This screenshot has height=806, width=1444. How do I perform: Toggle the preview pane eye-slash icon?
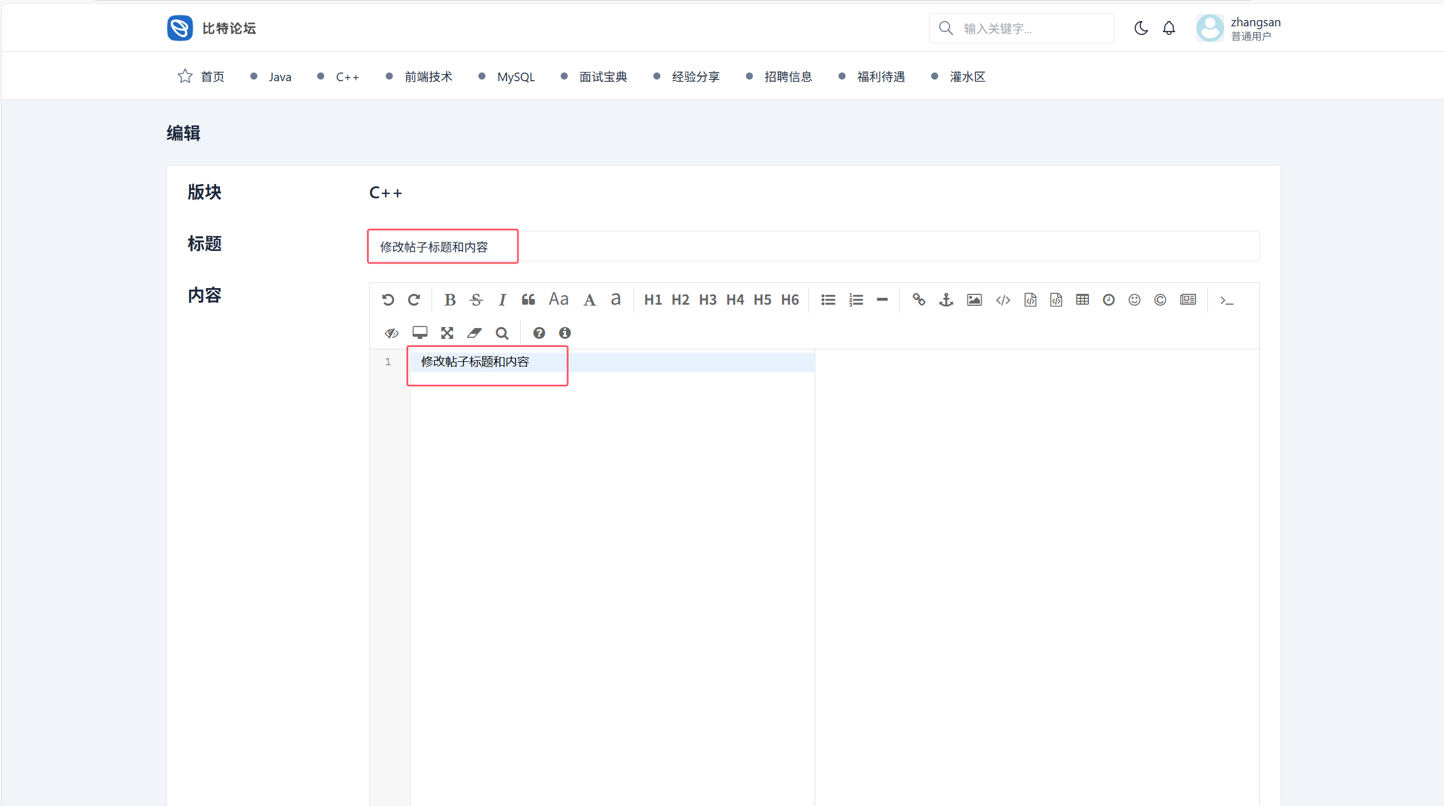[x=392, y=333]
